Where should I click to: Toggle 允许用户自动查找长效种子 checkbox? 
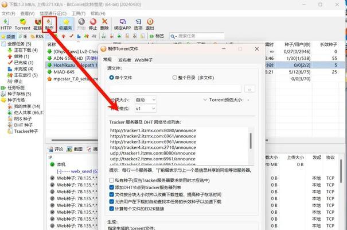tap(111, 201)
